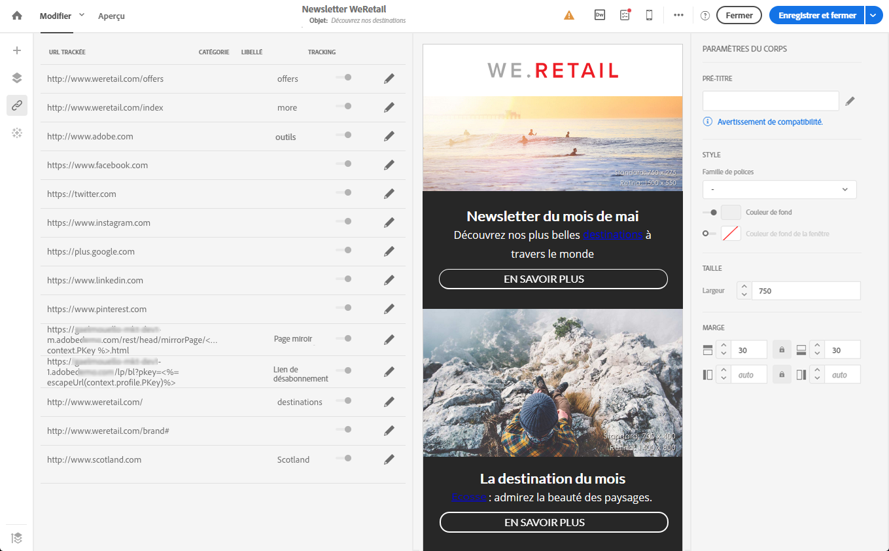
Task: Open the checklist test icon
Action: tap(625, 15)
